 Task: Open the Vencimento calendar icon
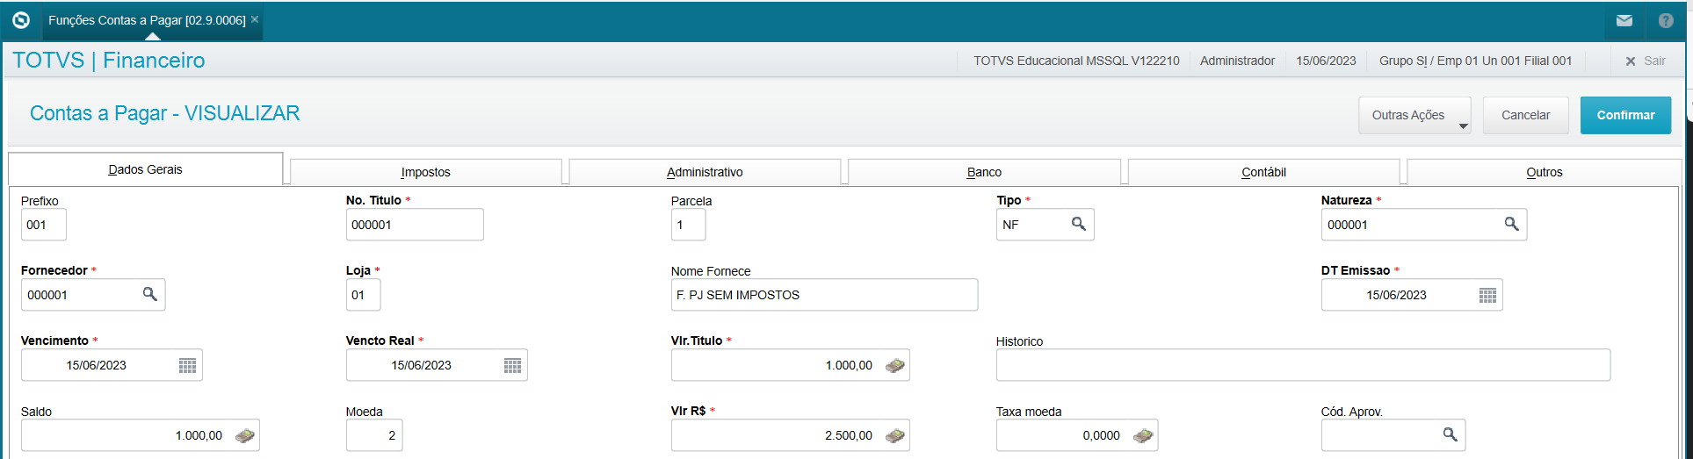point(187,366)
